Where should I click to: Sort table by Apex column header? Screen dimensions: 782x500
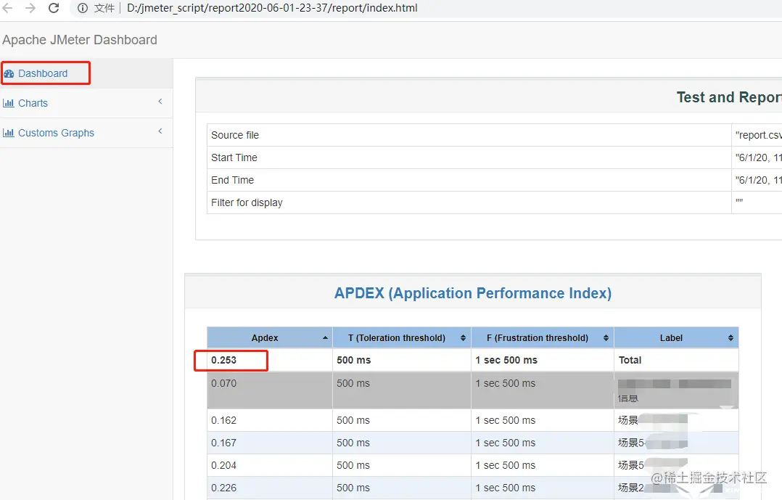pyautogui.click(x=270, y=338)
